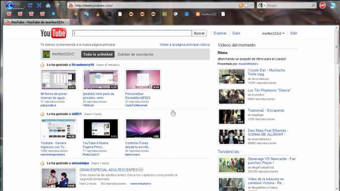Expand the morfeo322v2 account menu
Screen dimensions: 340x191
(x=273, y=33)
